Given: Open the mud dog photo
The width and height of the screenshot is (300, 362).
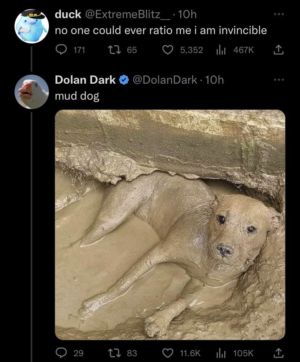Looking at the screenshot, I should (x=170, y=225).
